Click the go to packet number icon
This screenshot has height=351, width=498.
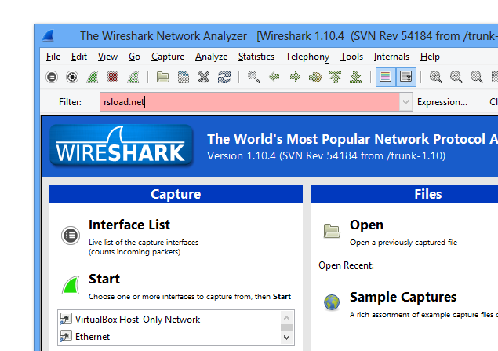pos(315,77)
